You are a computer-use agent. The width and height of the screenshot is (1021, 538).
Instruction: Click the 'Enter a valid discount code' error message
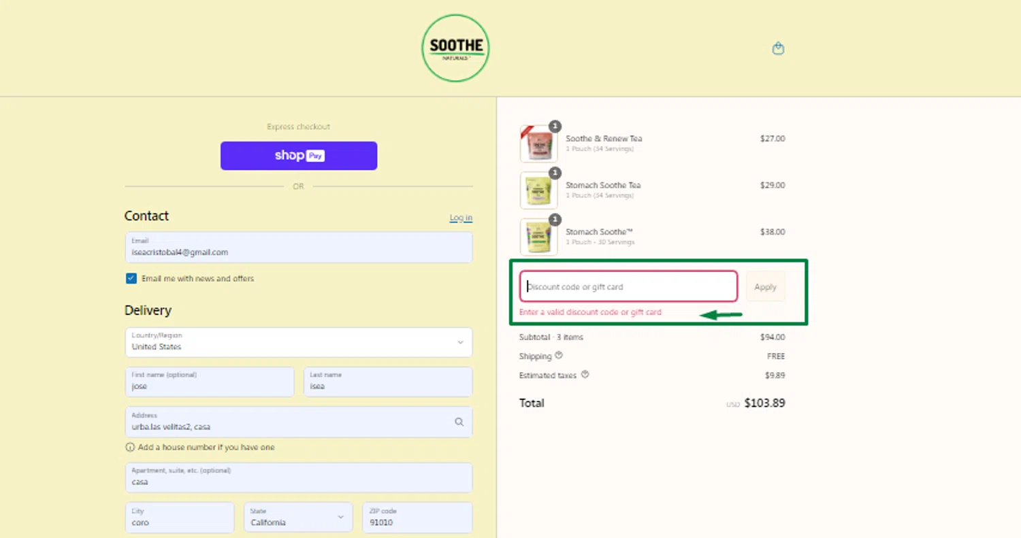click(590, 312)
